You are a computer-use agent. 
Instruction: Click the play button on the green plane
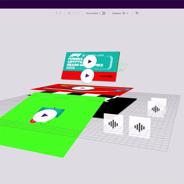[45, 115]
